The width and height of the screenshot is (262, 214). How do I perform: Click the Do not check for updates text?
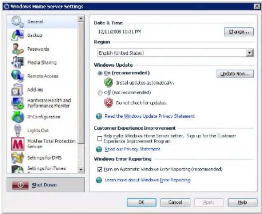[142, 103]
